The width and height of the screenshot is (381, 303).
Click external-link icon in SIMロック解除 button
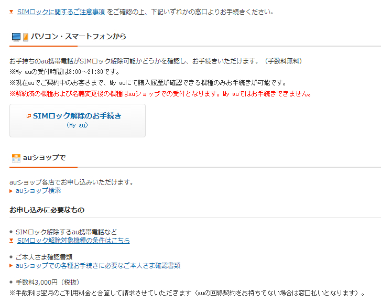tap(29, 116)
